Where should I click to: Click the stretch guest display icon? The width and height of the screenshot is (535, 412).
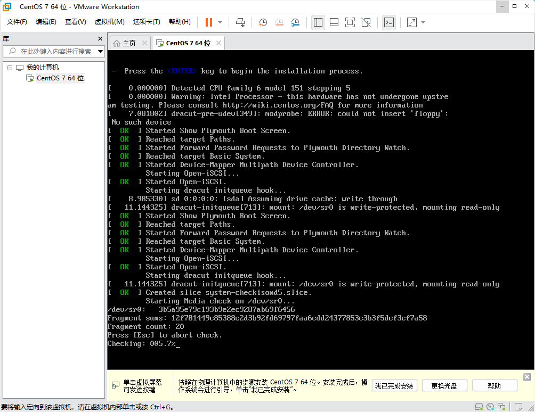pos(412,22)
